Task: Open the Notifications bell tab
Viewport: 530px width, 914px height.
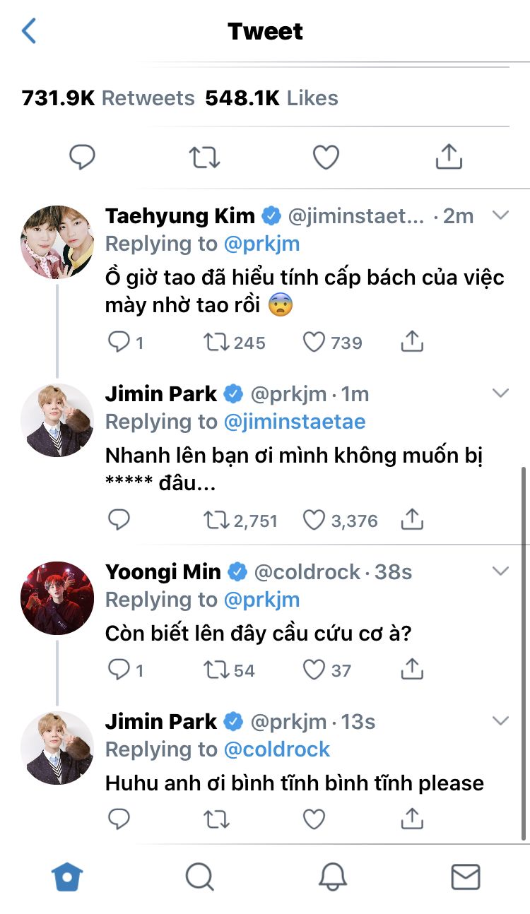Action: 333,877
